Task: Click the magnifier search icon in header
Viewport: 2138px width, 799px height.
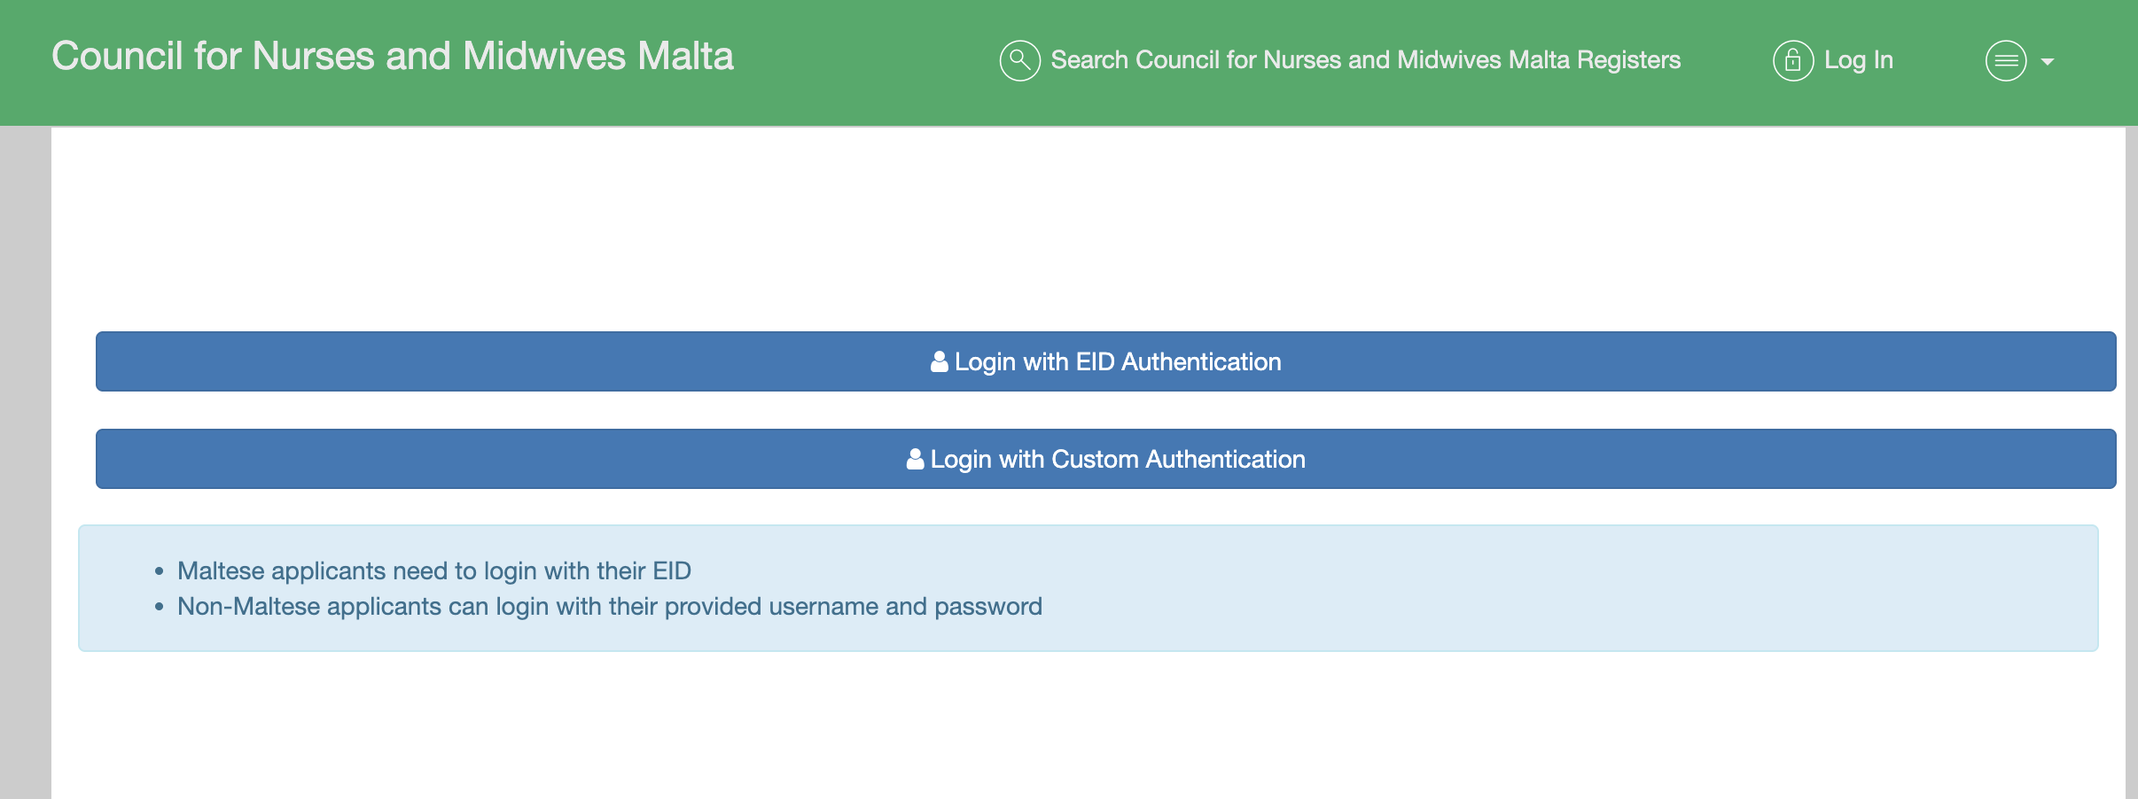Action: click(x=1019, y=60)
